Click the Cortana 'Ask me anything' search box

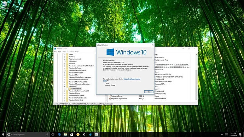pyautogui.click(x=28, y=135)
